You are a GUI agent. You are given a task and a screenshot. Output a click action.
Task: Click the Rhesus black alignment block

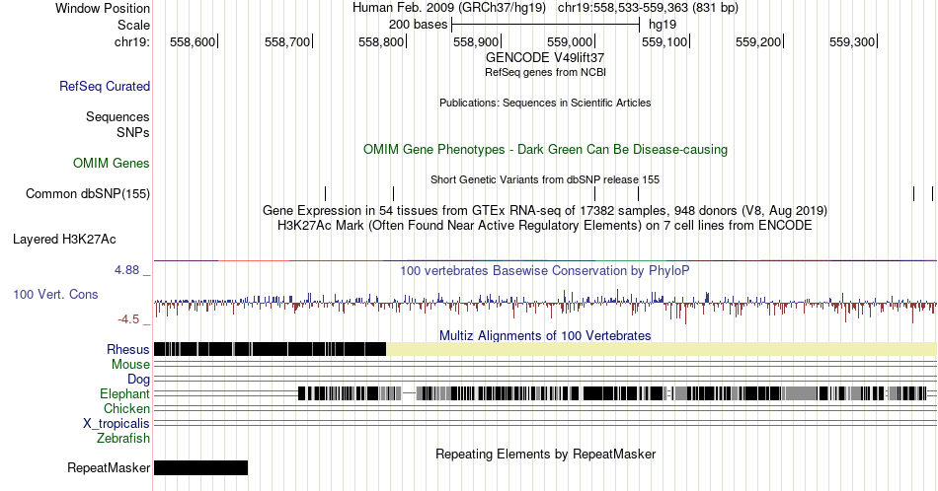coord(270,349)
